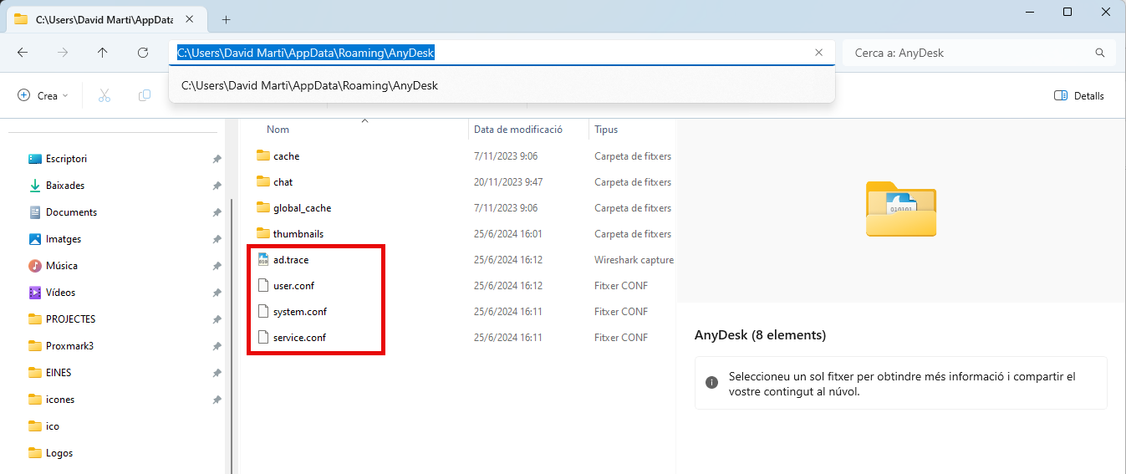This screenshot has width=1126, height=474.
Task: Click AnyDesk (8 elements) heading
Action: (760, 335)
